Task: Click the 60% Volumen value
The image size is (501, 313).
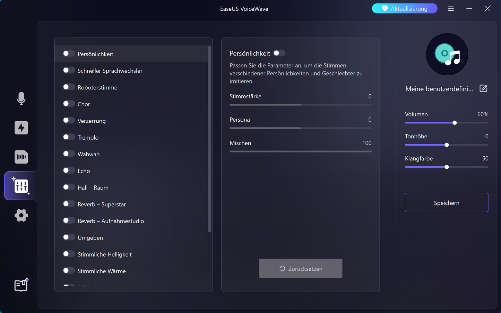Action: [483, 114]
